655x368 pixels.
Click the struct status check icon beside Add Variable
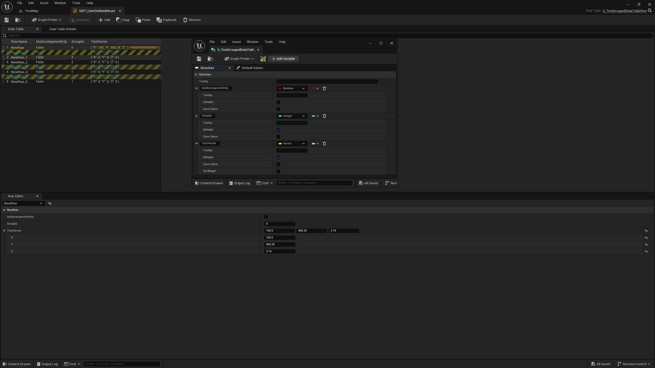[263, 59]
